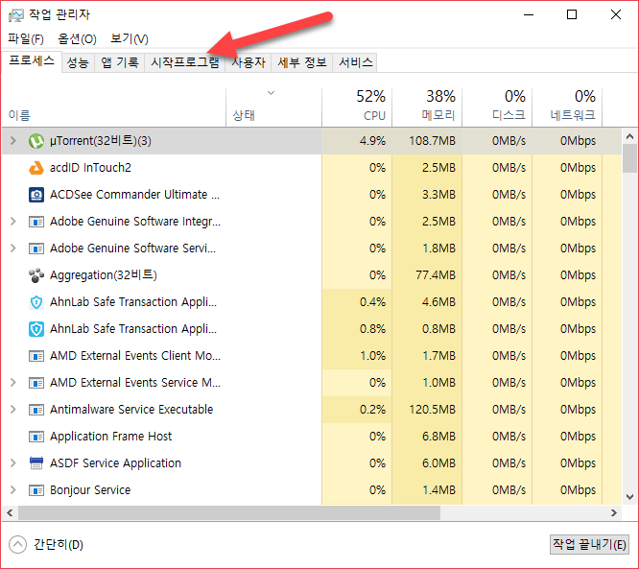Click the Antimalware Service Executable icon
The height and width of the screenshot is (569, 639).
36,410
